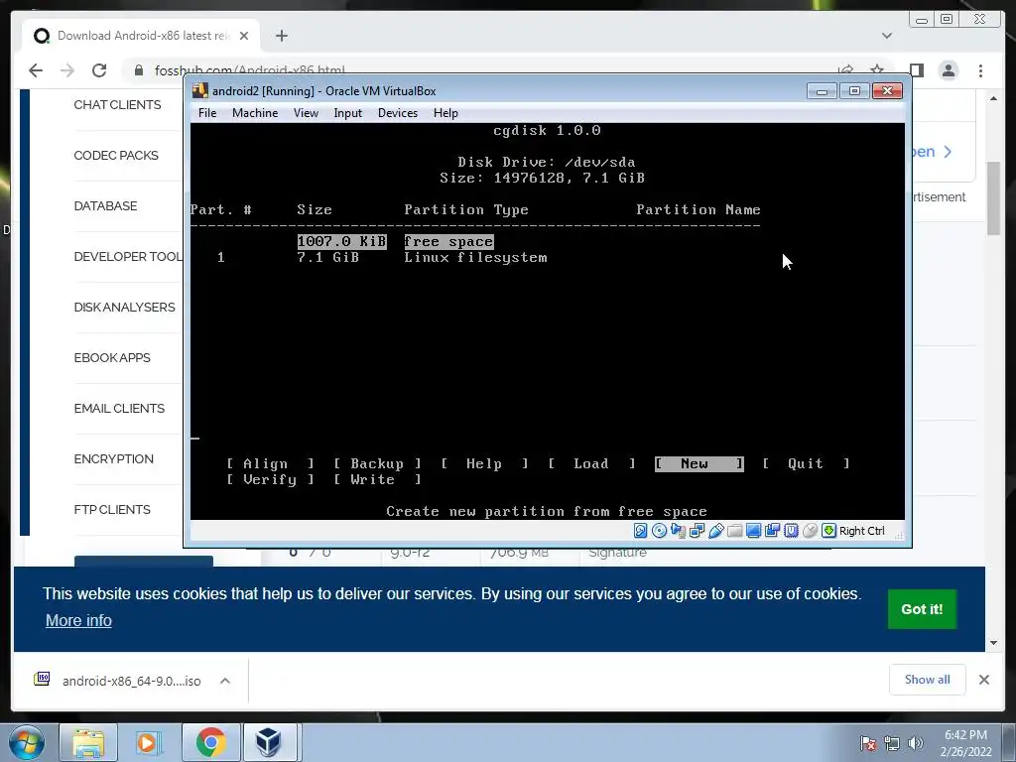
Task: Open the Input menu in VirtualBox
Action: click(348, 113)
